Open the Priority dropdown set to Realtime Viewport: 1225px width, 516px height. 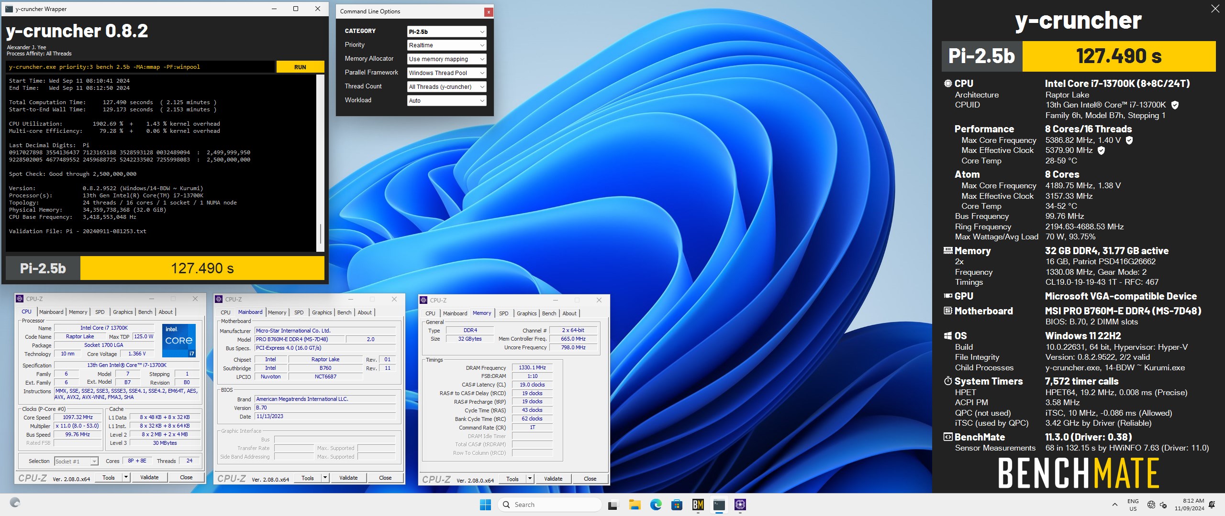point(446,45)
